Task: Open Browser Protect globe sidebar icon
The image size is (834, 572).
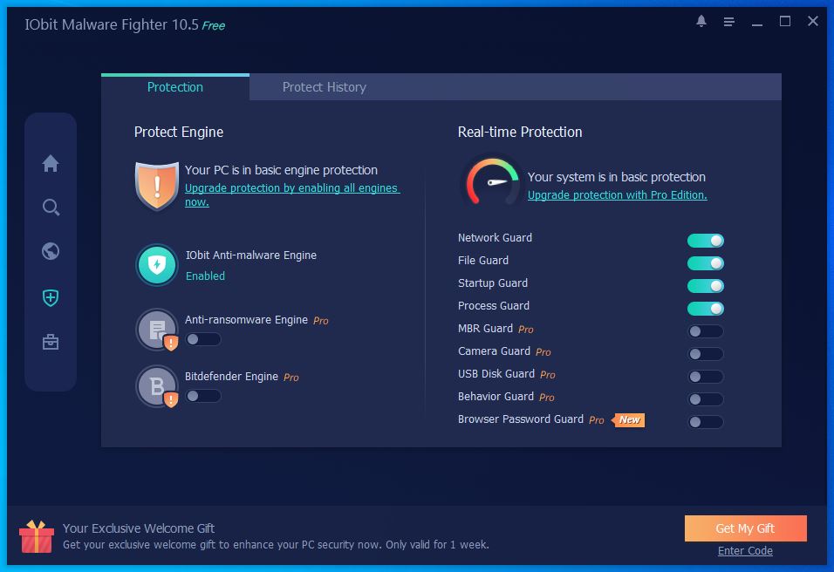Action: click(x=51, y=251)
